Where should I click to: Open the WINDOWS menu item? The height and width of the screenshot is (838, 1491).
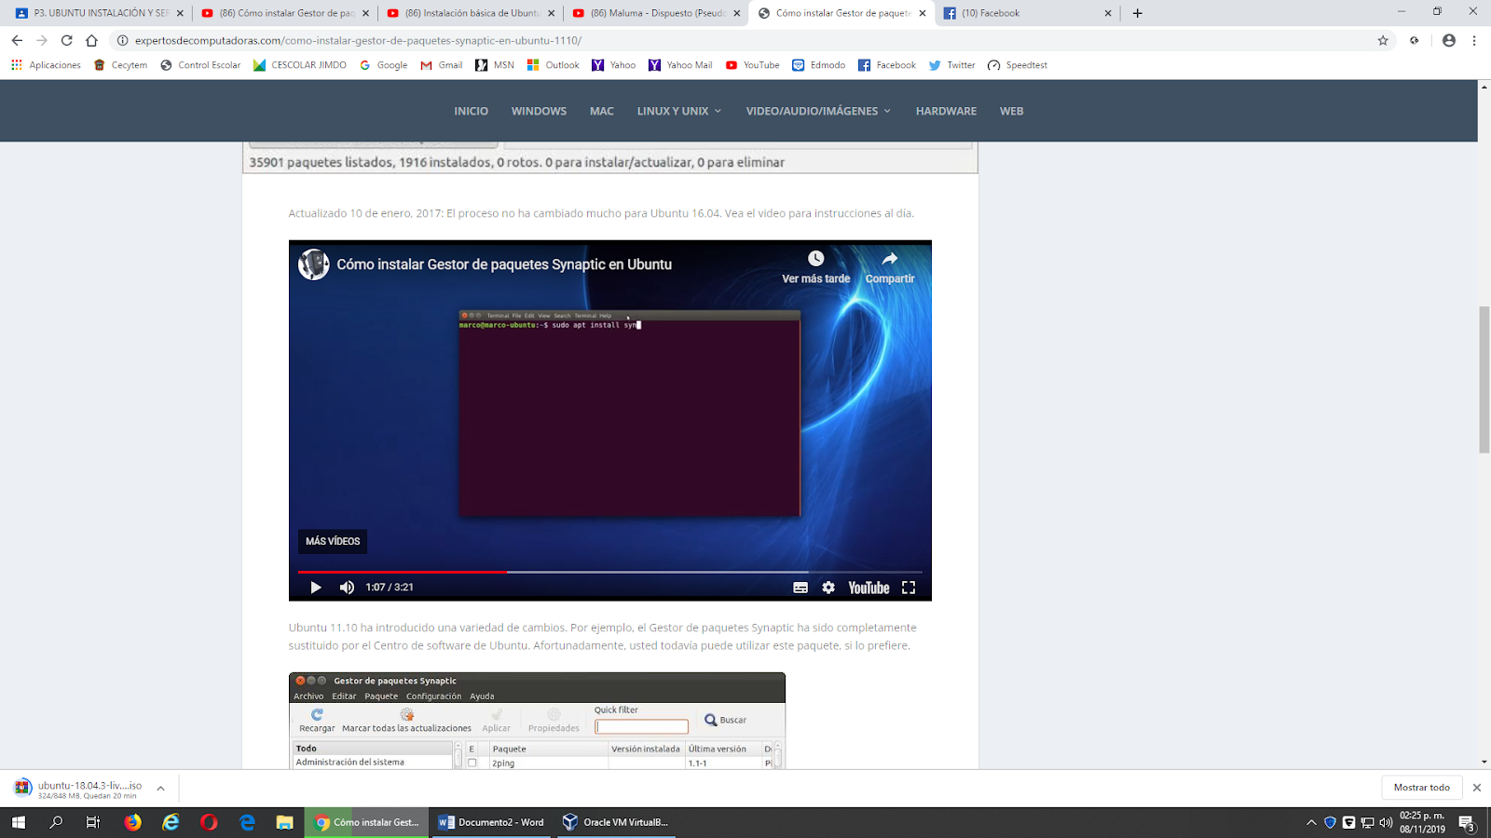pyautogui.click(x=539, y=111)
